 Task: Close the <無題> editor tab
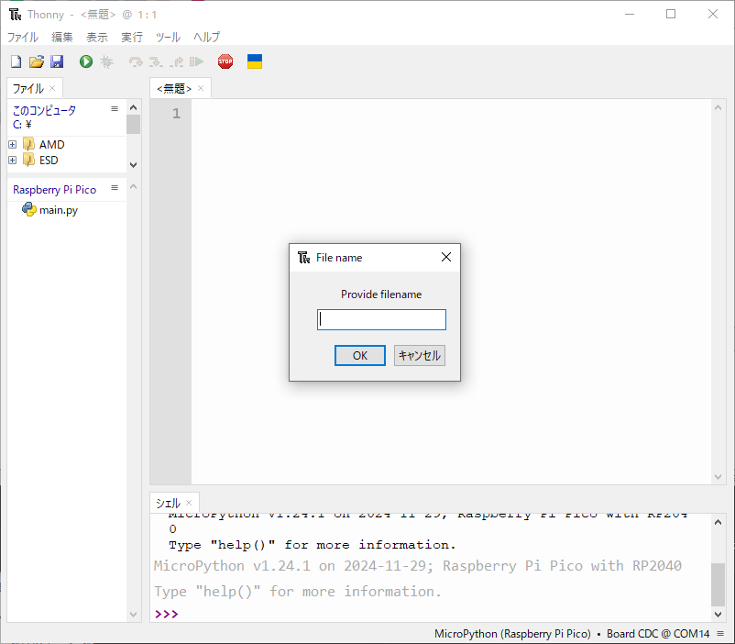(201, 88)
